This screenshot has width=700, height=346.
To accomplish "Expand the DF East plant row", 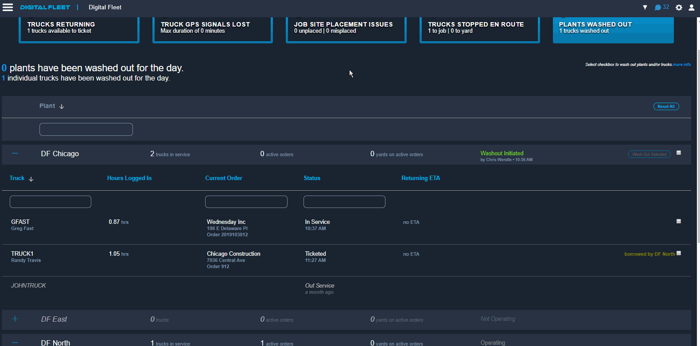I will tap(15, 319).
